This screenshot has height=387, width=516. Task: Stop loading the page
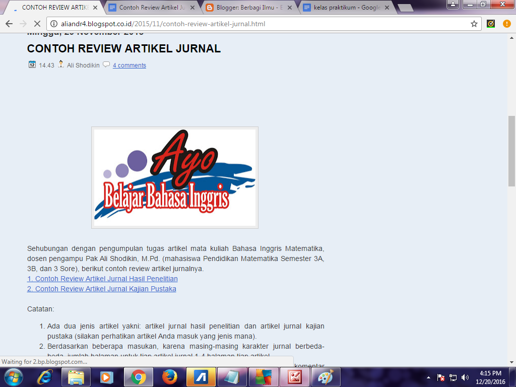(x=37, y=24)
